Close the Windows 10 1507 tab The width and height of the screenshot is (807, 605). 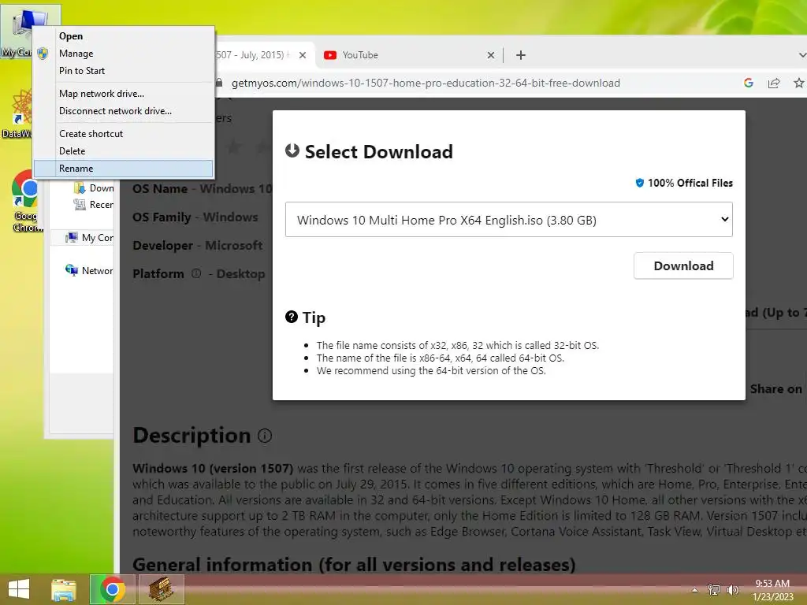click(303, 55)
